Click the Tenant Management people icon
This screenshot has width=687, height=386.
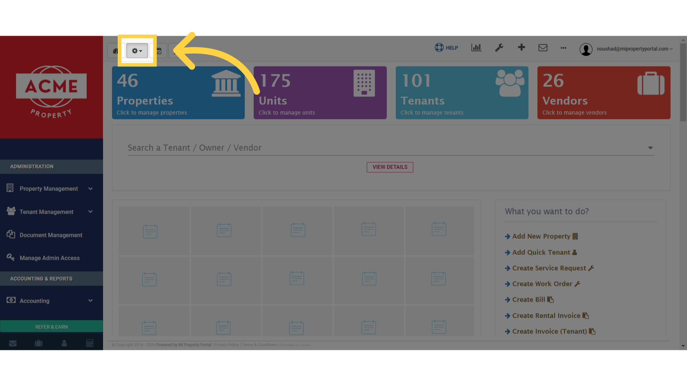[11, 211]
